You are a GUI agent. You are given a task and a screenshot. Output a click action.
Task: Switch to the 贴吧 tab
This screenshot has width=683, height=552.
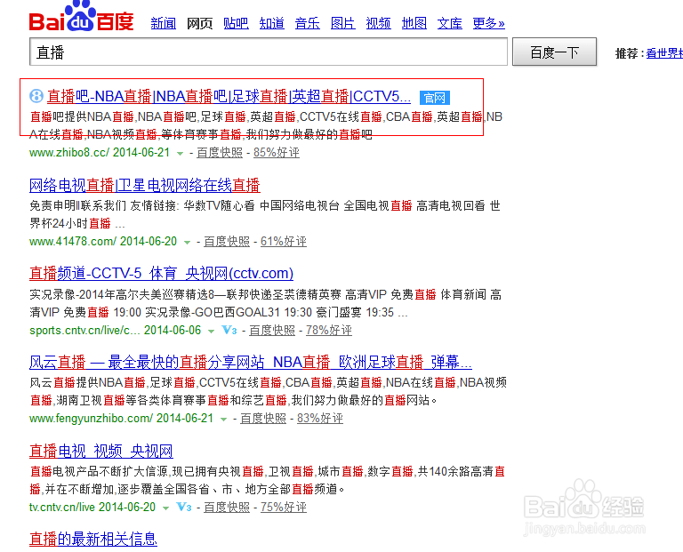pos(236,23)
